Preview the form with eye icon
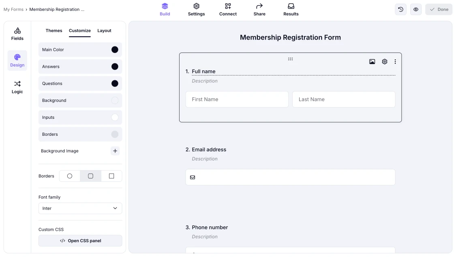The height and width of the screenshot is (257, 456). point(416,9)
